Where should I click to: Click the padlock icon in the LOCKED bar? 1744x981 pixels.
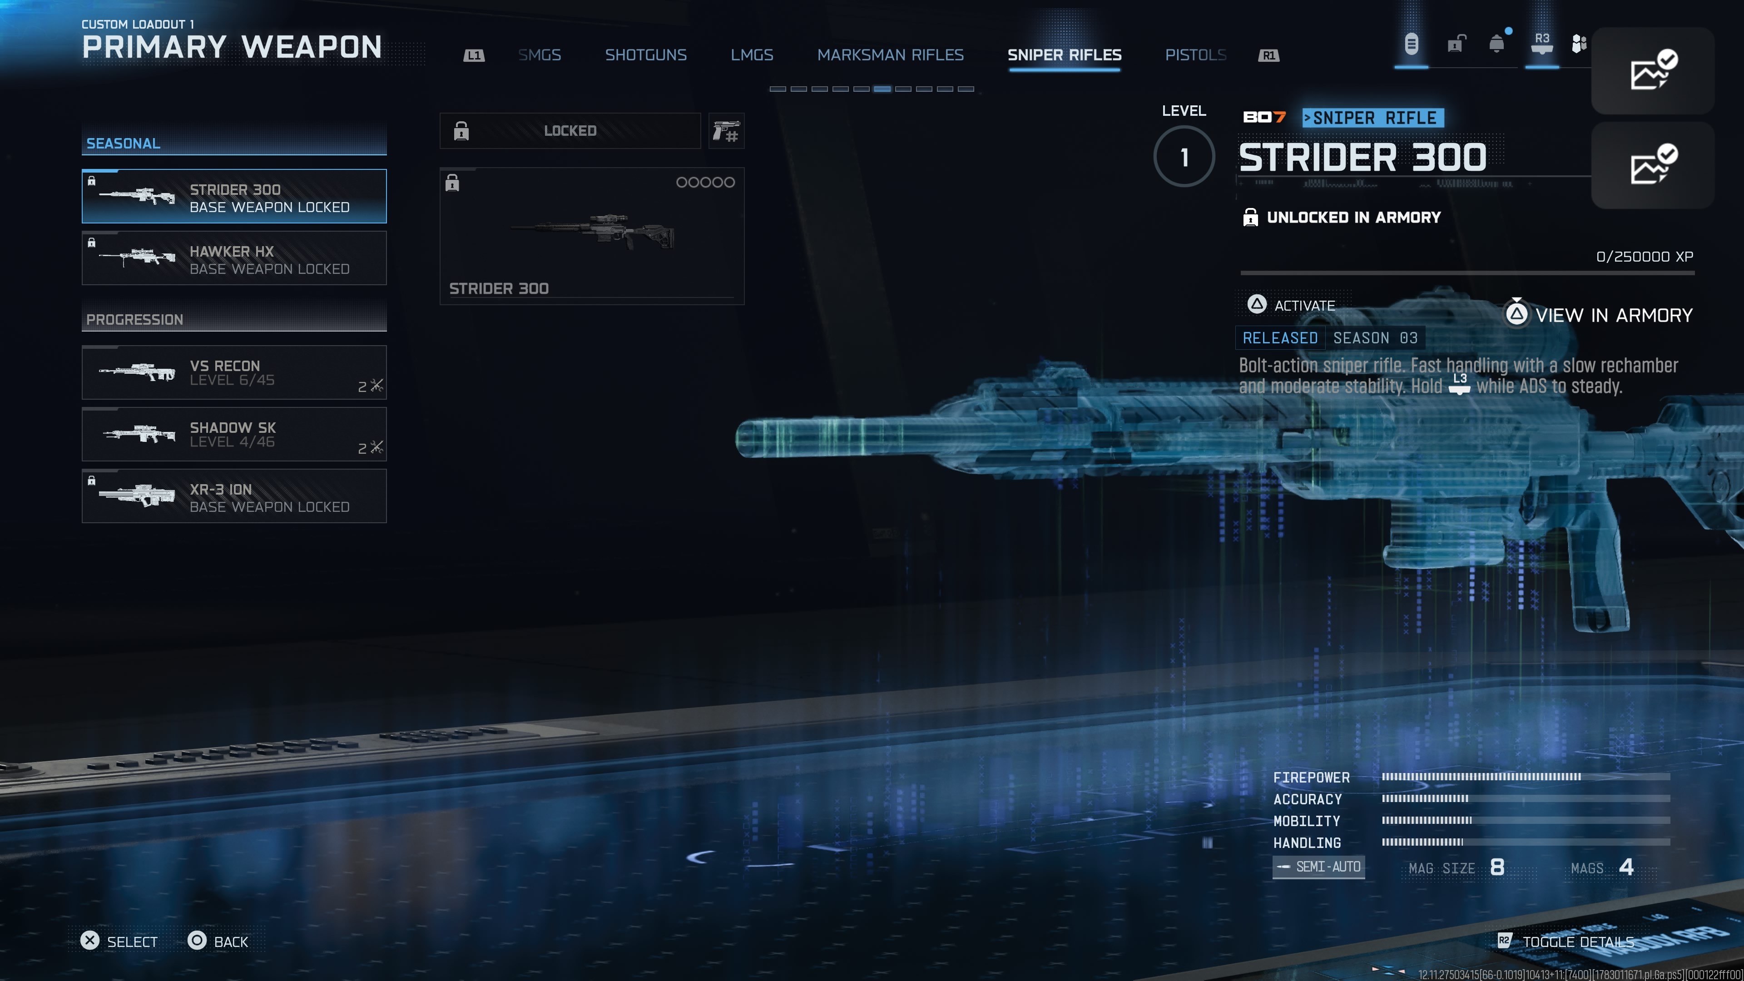(x=461, y=131)
